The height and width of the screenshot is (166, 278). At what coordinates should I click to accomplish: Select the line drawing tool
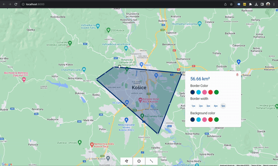152,161
